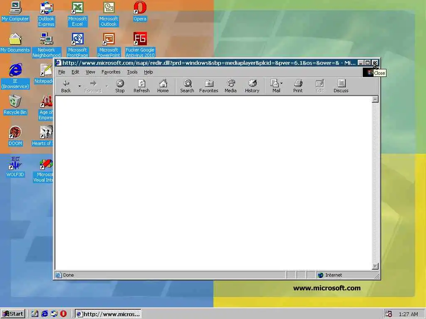Open the Edit menu
This screenshot has width=426, height=319.
(75, 72)
